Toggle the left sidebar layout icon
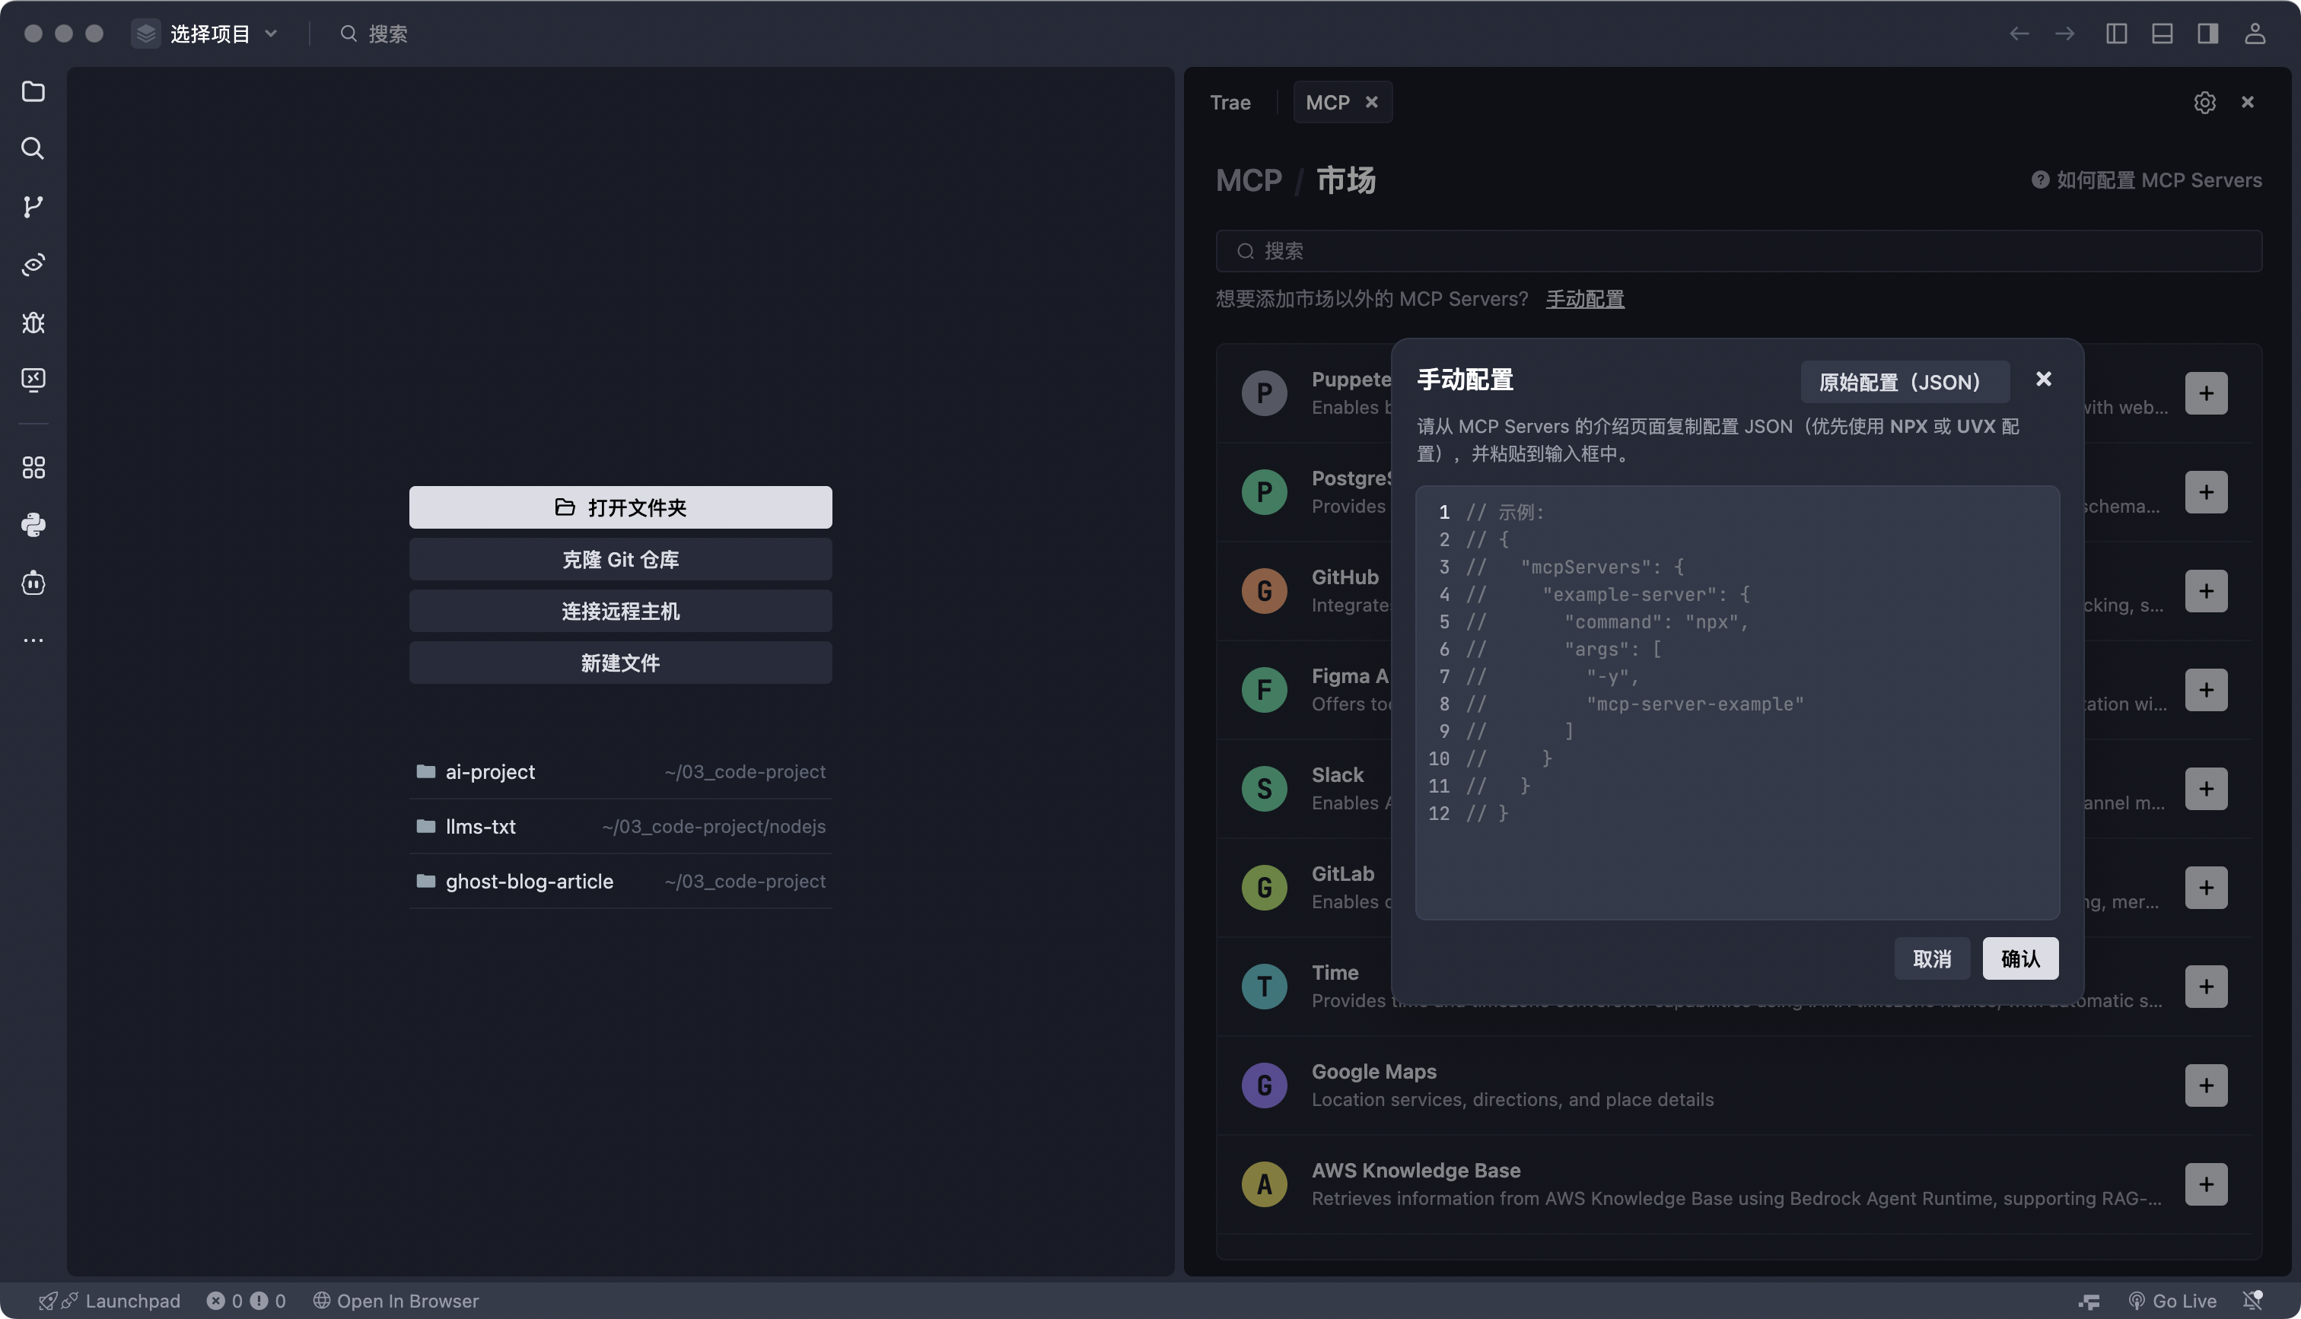Image resolution: width=2301 pixels, height=1319 pixels. tap(2116, 33)
